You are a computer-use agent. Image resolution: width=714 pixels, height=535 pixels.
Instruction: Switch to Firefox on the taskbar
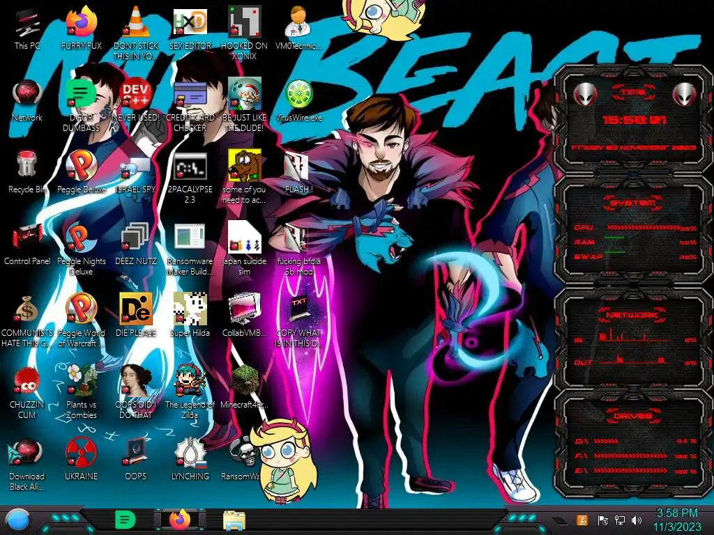coord(180,520)
